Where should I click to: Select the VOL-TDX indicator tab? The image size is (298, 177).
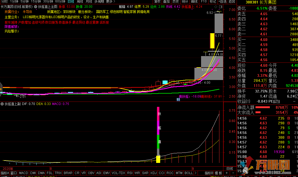[118, 173]
